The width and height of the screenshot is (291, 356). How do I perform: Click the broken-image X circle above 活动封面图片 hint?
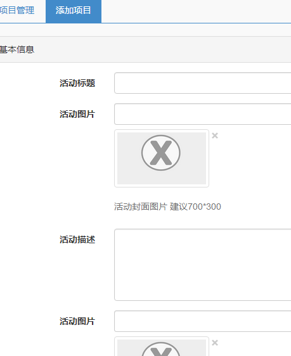[161, 153]
